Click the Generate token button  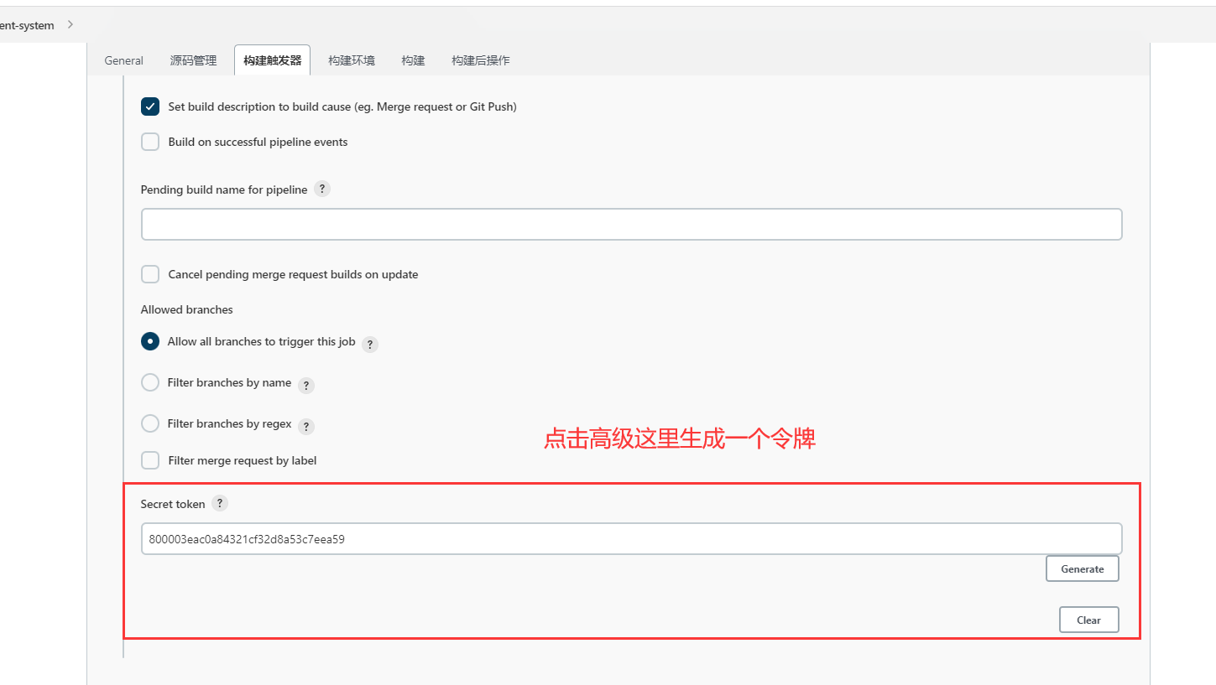coord(1083,568)
